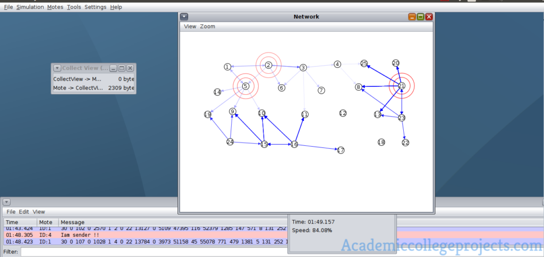Open the Help menu
The height and width of the screenshot is (257, 544).
click(x=116, y=7)
